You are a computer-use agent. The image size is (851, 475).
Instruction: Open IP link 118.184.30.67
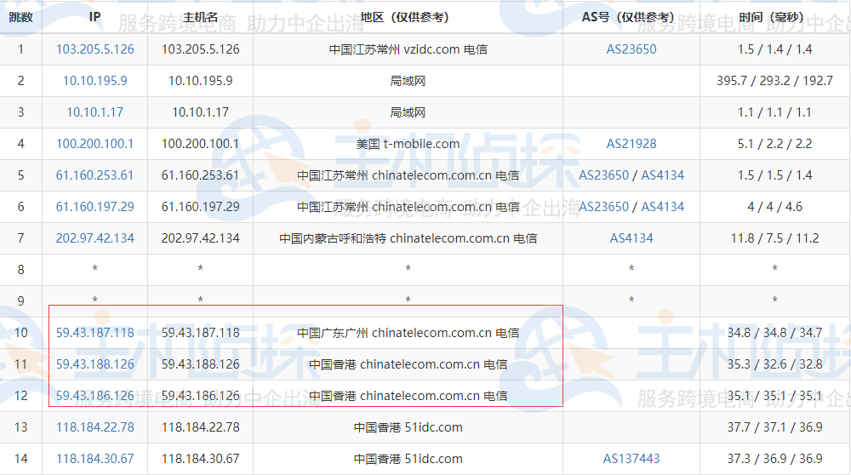point(95,459)
